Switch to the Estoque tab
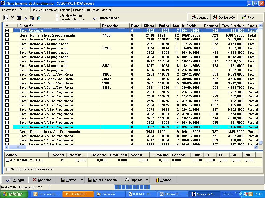This screenshot has height=198, width=265. tap(65, 10)
